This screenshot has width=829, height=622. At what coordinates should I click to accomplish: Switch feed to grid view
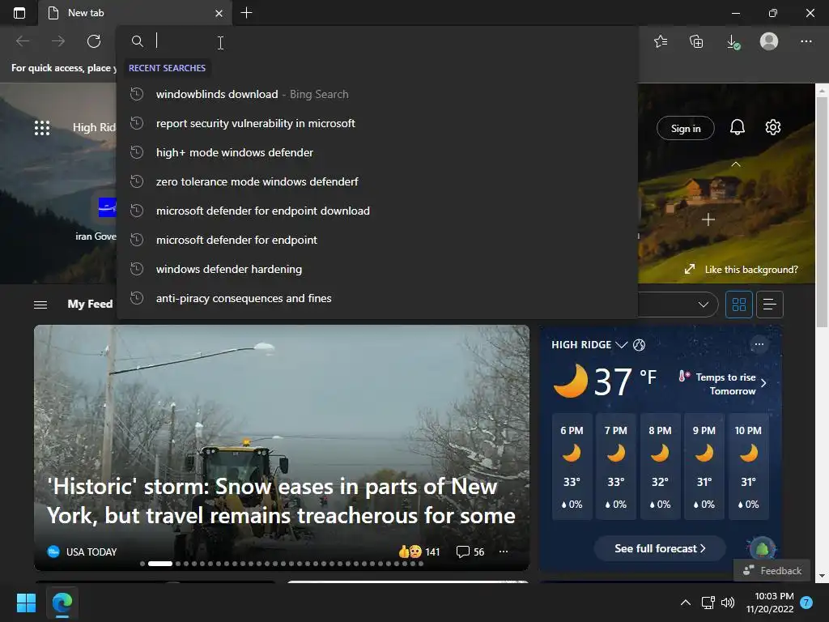738,305
